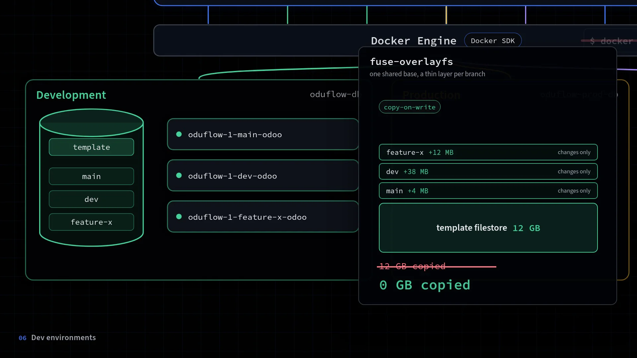Click the fuse-overlayfs heading
The height and width of the screenshot is (358, 637).
411,62
